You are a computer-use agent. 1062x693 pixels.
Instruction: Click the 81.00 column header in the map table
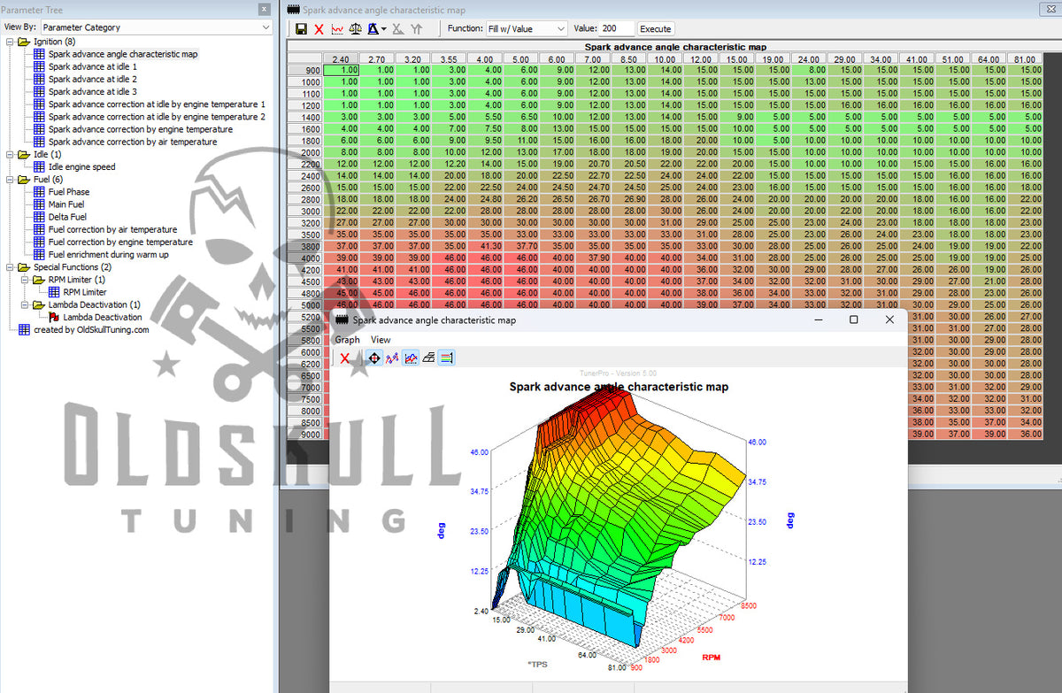1025,58
